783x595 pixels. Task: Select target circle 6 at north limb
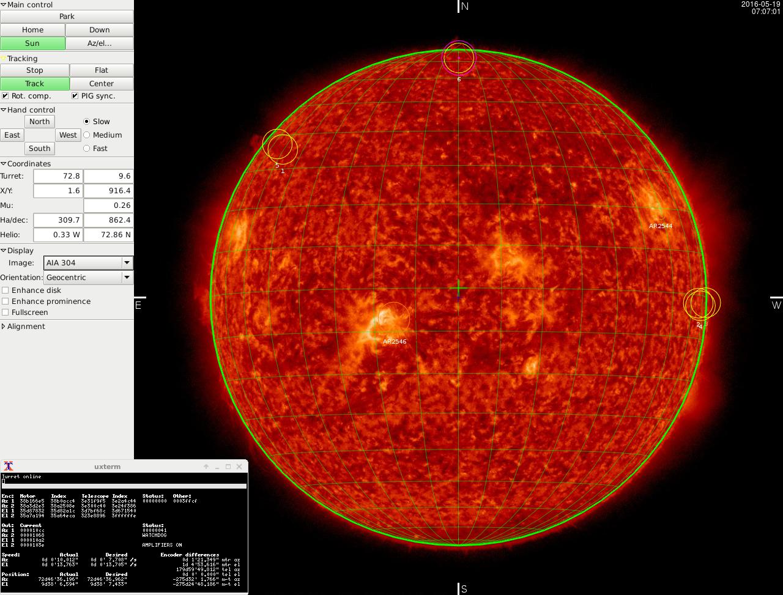pos(459,57)
